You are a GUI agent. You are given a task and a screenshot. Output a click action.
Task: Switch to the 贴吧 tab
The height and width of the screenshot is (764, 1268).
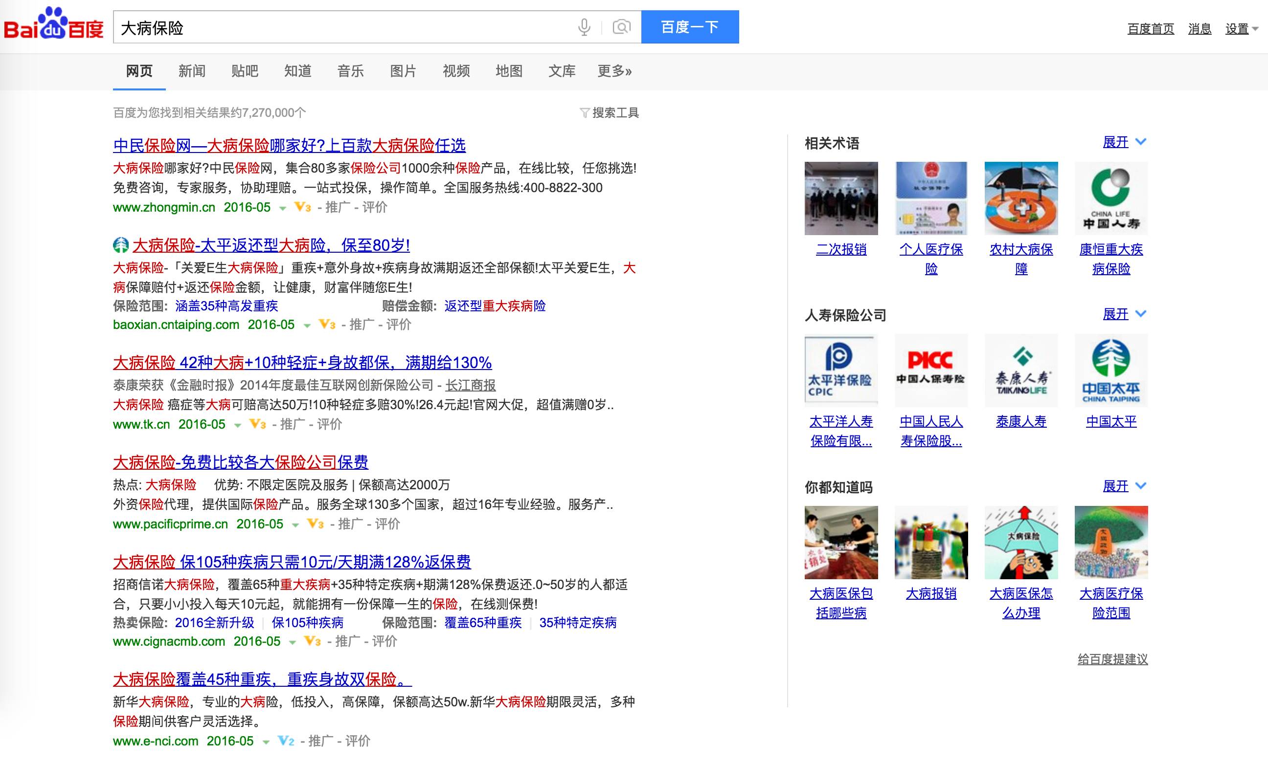245,71
